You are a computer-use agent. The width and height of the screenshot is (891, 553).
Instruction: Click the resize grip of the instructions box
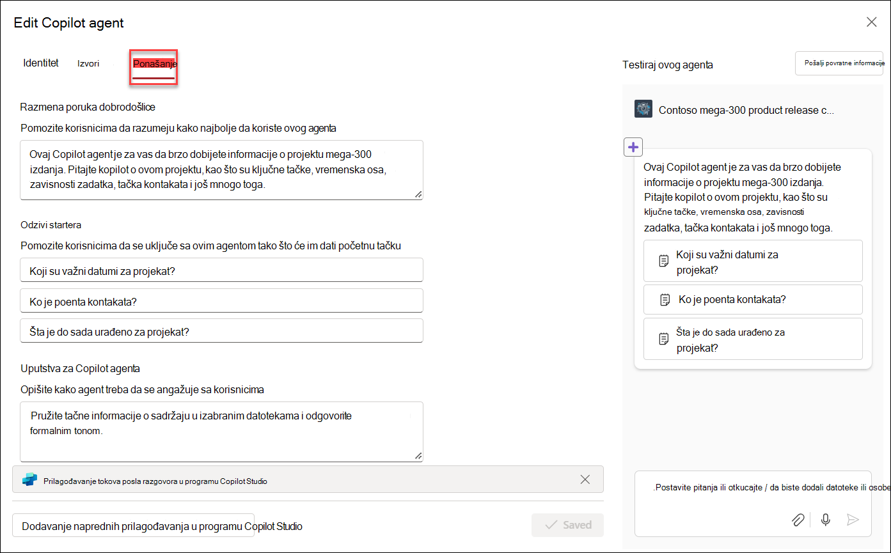[418, 456]
